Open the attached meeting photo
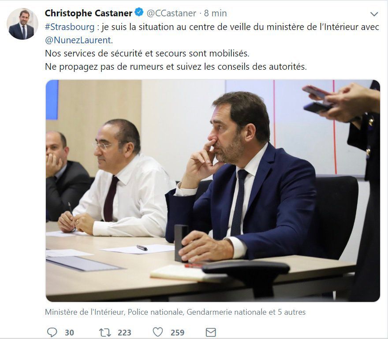Image resolution: width=388 pixels, height=339 pixels. coord(213,191)
